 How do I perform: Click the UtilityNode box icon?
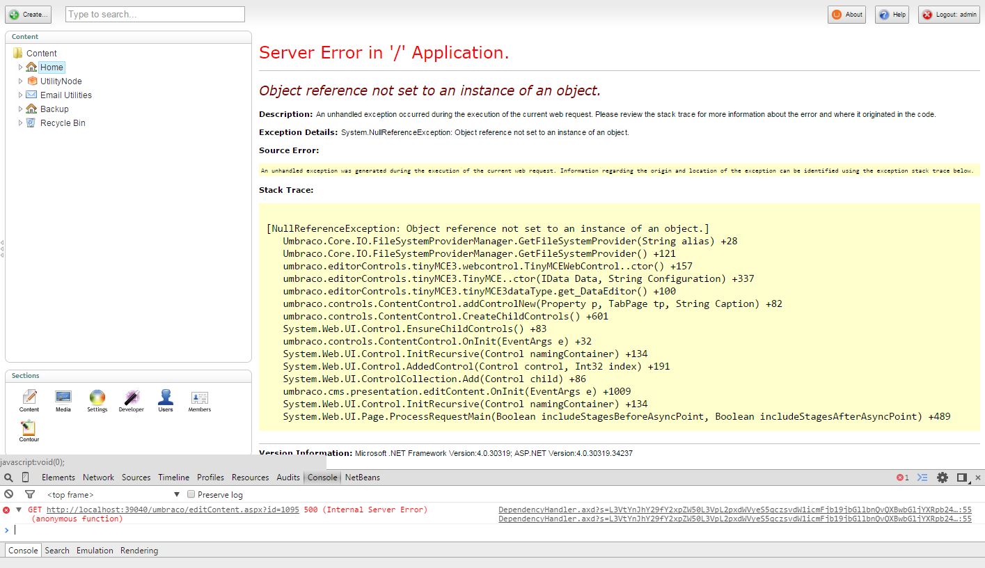pyautogui.click(x=32, y=81)
